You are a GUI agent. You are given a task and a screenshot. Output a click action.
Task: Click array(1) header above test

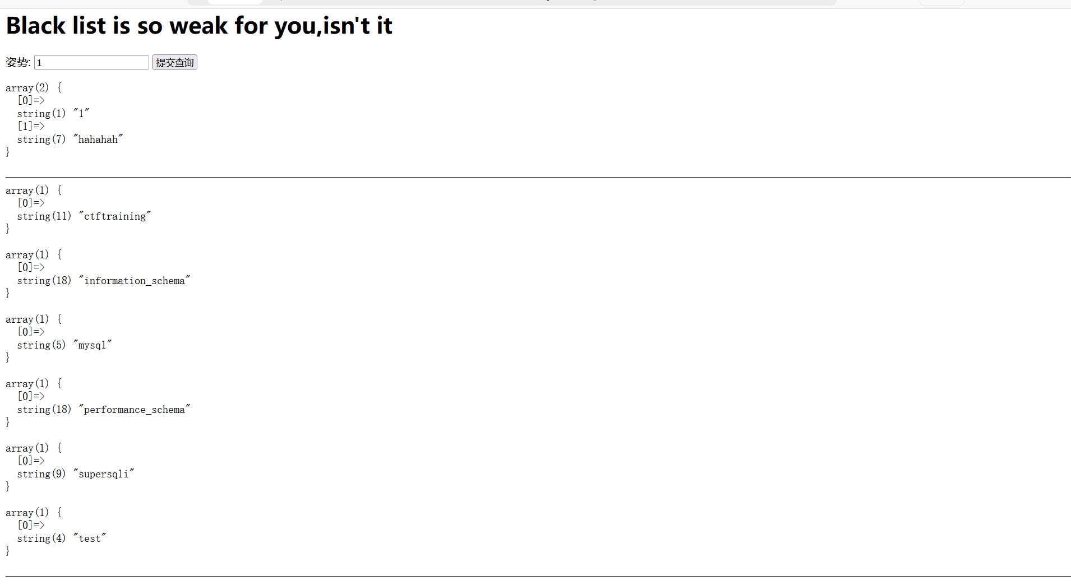27,513
